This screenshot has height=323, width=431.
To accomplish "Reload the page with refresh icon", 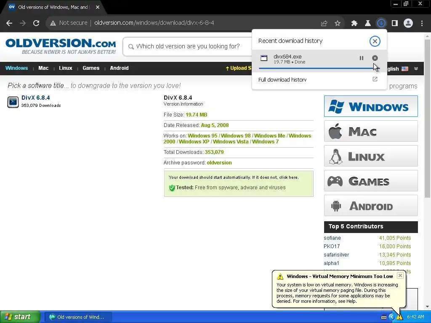I will pos(36,23).
